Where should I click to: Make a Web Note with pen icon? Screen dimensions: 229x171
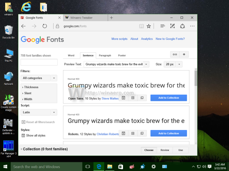pos(172,26)
